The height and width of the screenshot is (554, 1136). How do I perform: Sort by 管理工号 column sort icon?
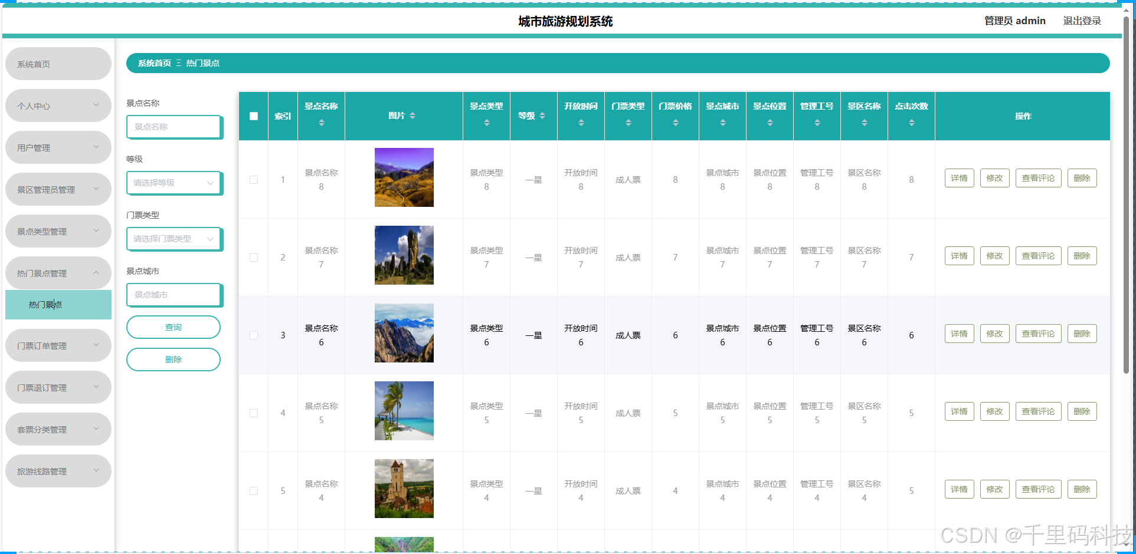point(817,123)
